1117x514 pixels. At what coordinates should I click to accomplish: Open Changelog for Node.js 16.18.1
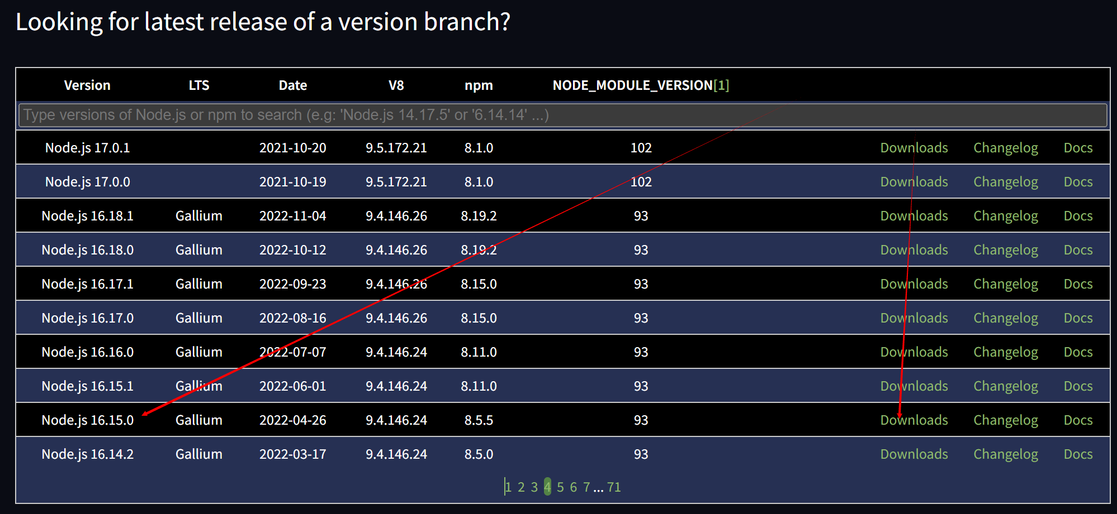pyautogui.click(x=1006, y=216)
